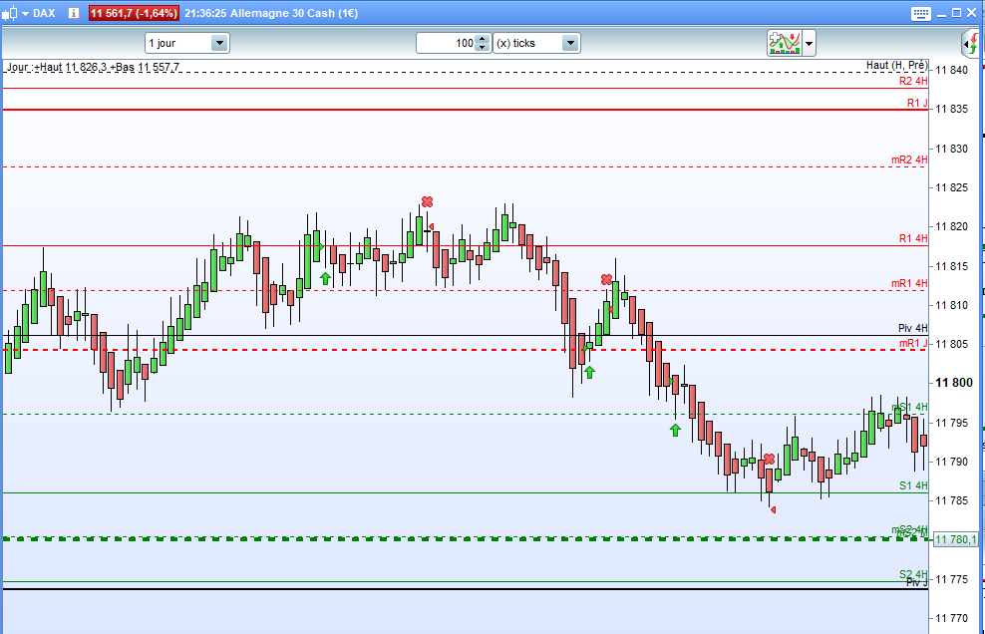Image resolution: width=985 pixels, height=634 pixels.
Task: Select the Piv 4H pivot line label
Action: click(x=913, y=328)
